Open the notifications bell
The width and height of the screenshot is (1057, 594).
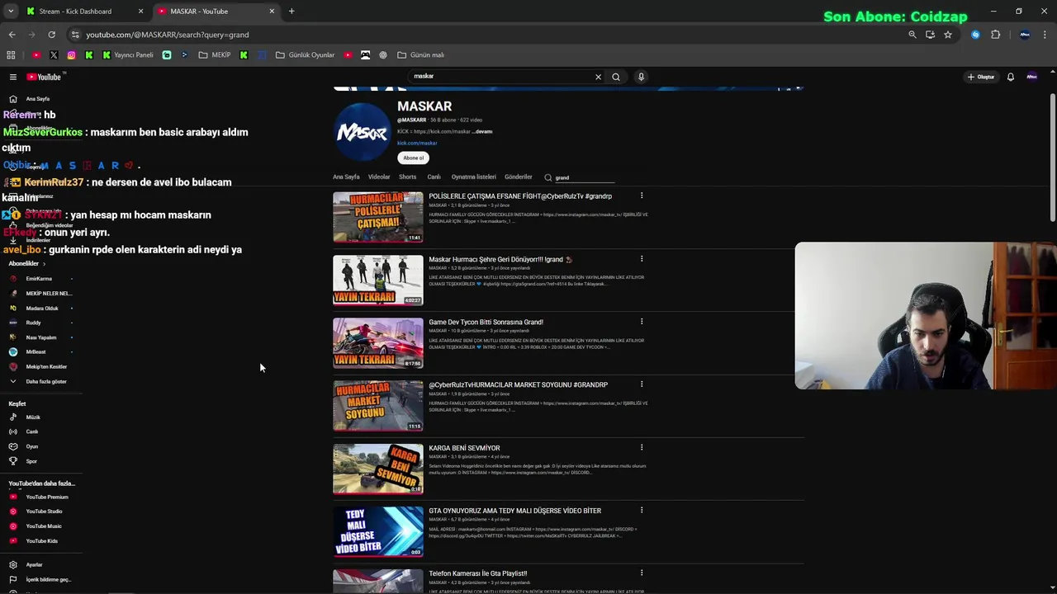[x=1011, y=77]
